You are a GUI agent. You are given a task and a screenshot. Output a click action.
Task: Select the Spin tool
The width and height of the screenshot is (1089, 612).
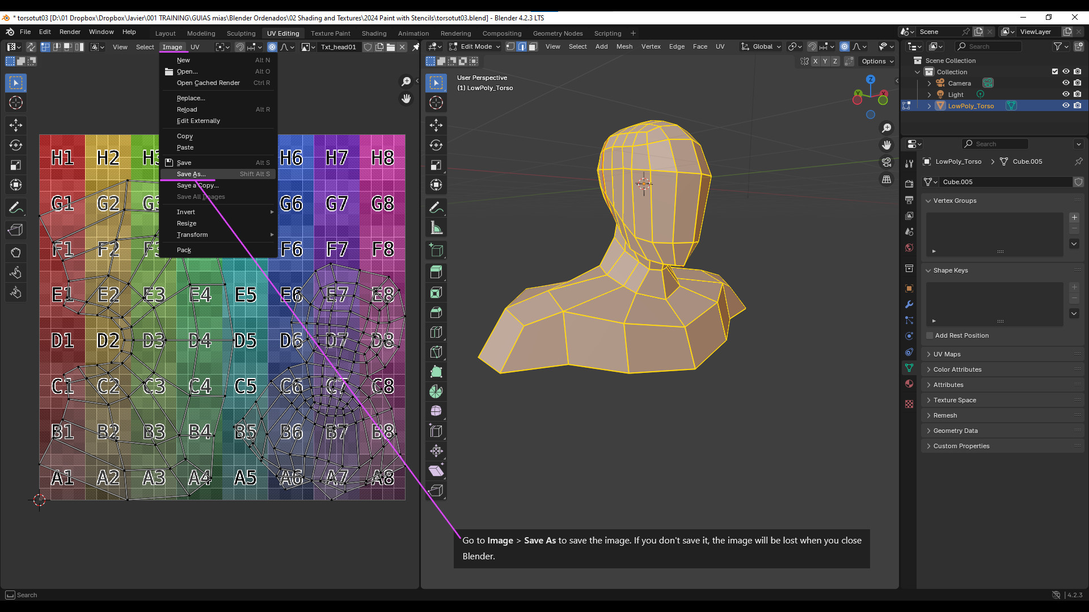click(x=436, y=392)
